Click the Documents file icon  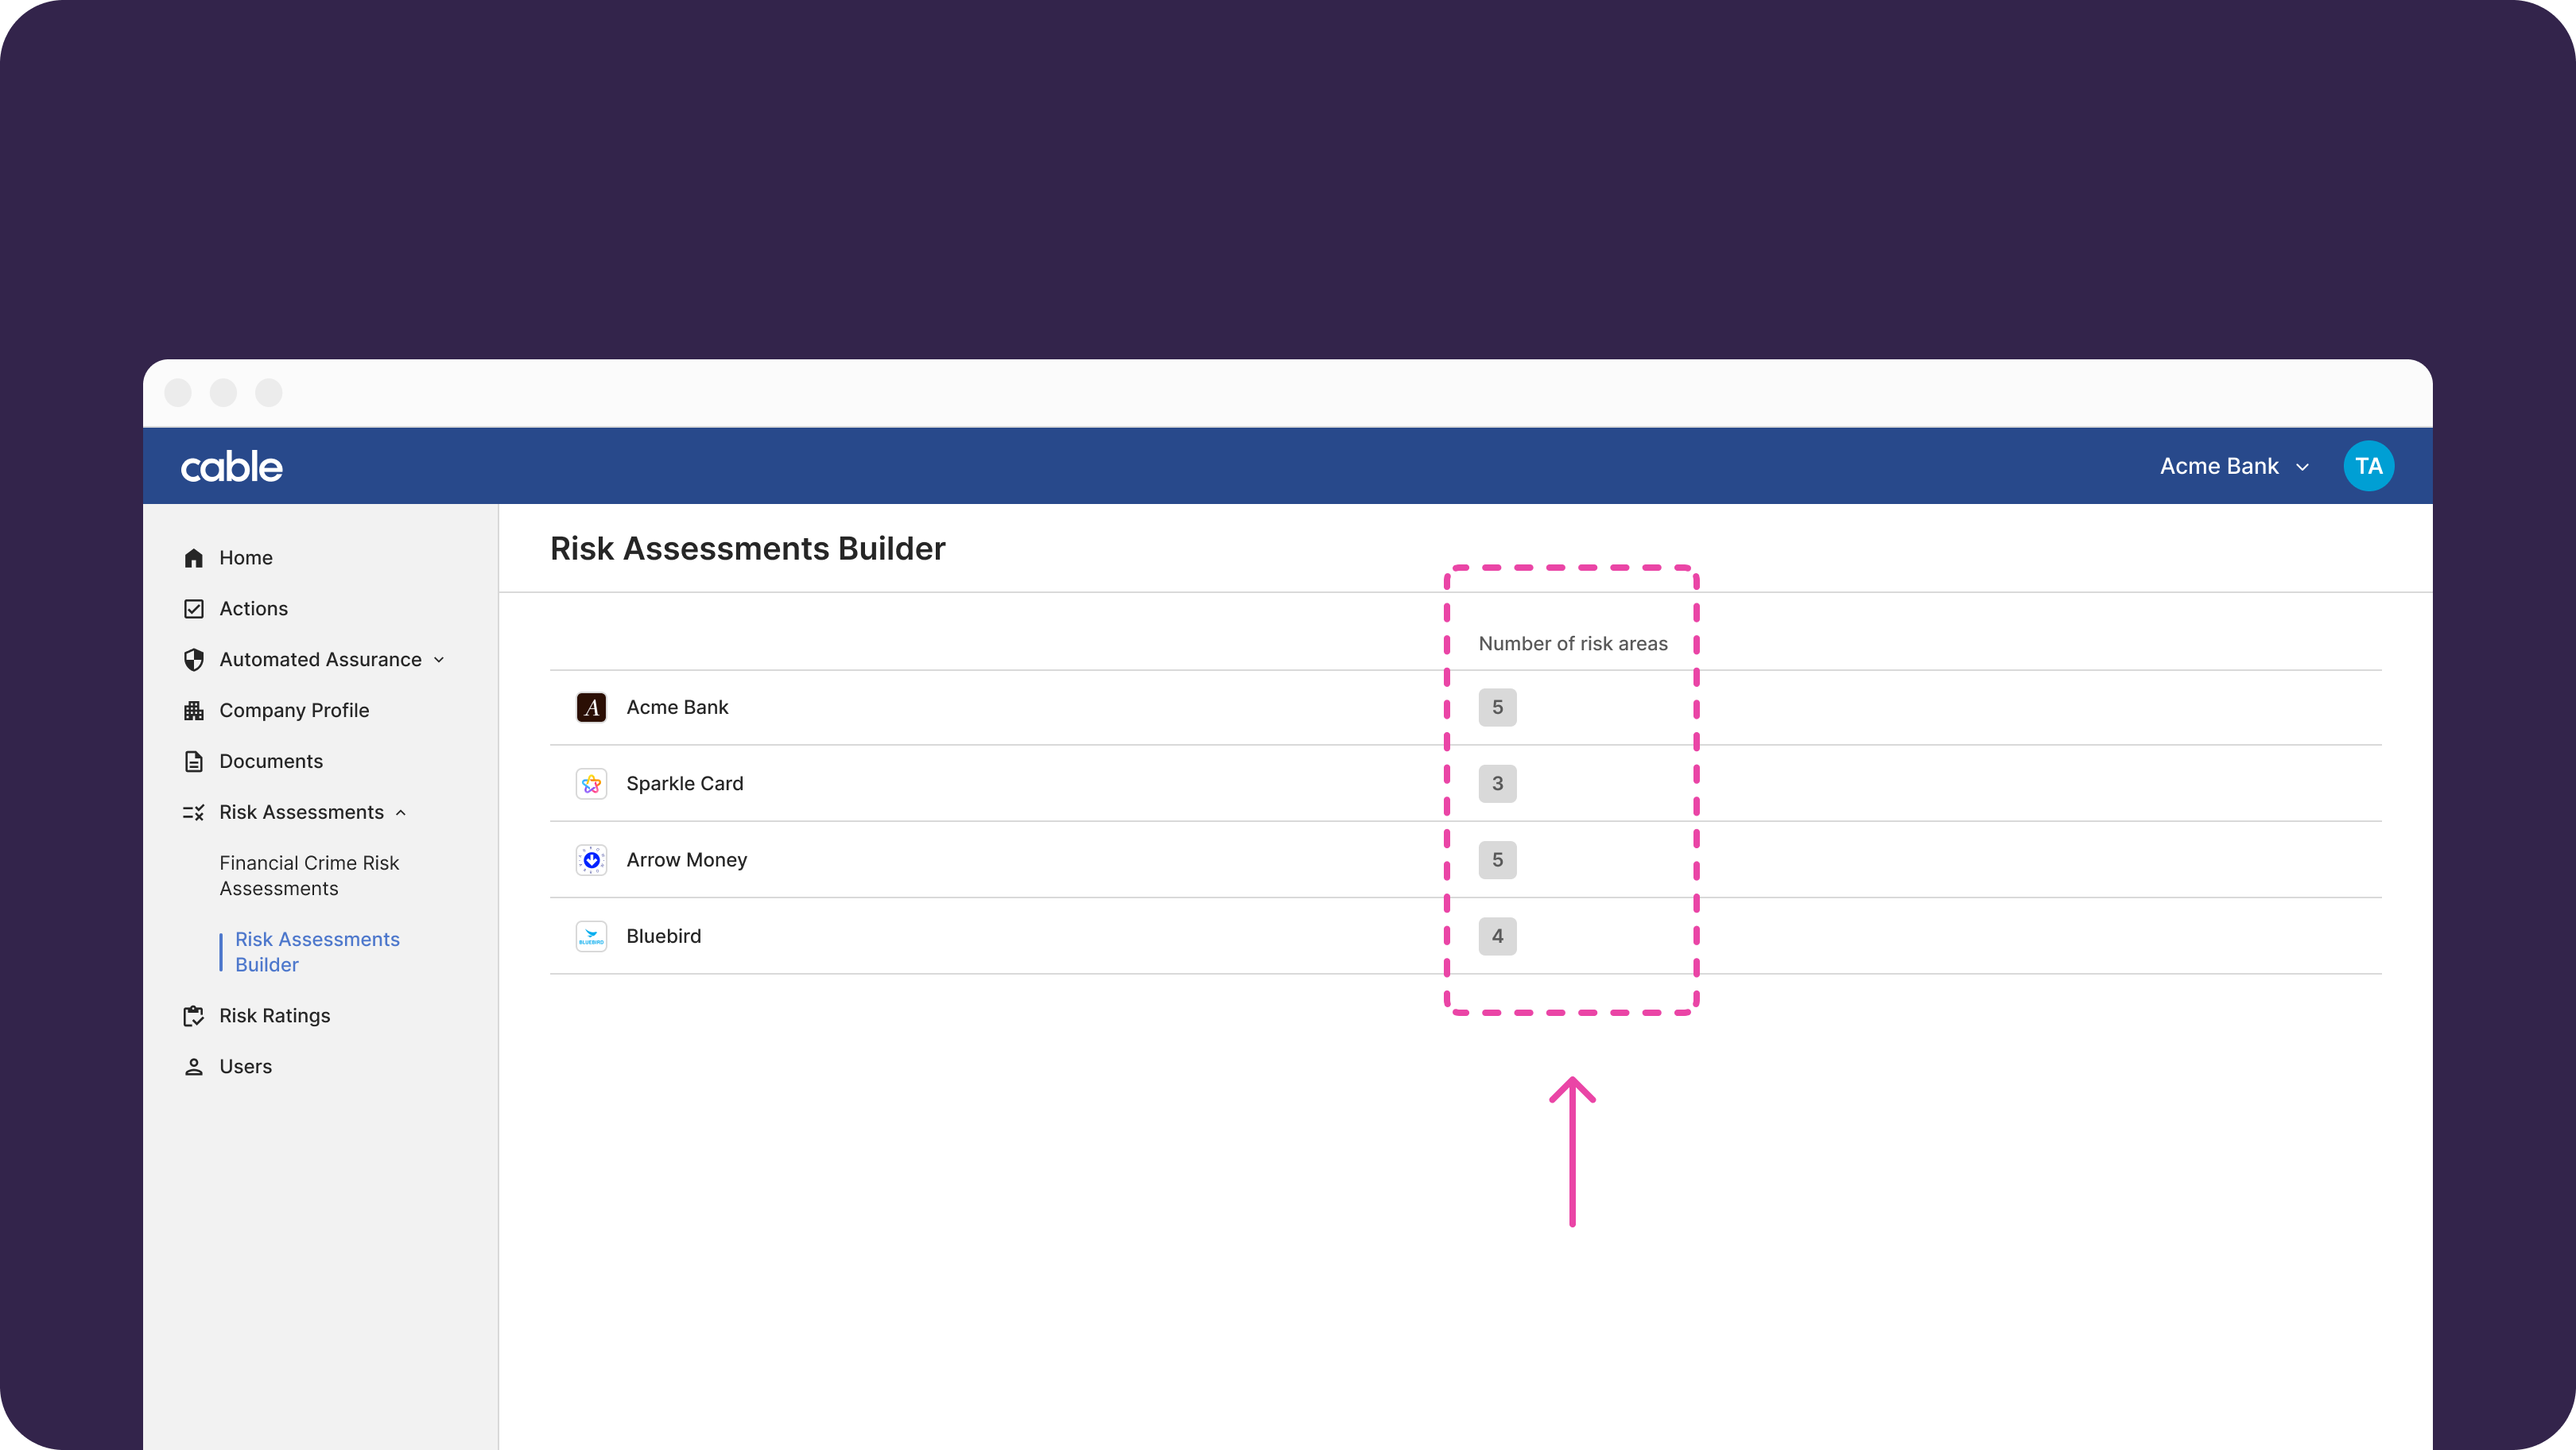click(x=194, y=762)
